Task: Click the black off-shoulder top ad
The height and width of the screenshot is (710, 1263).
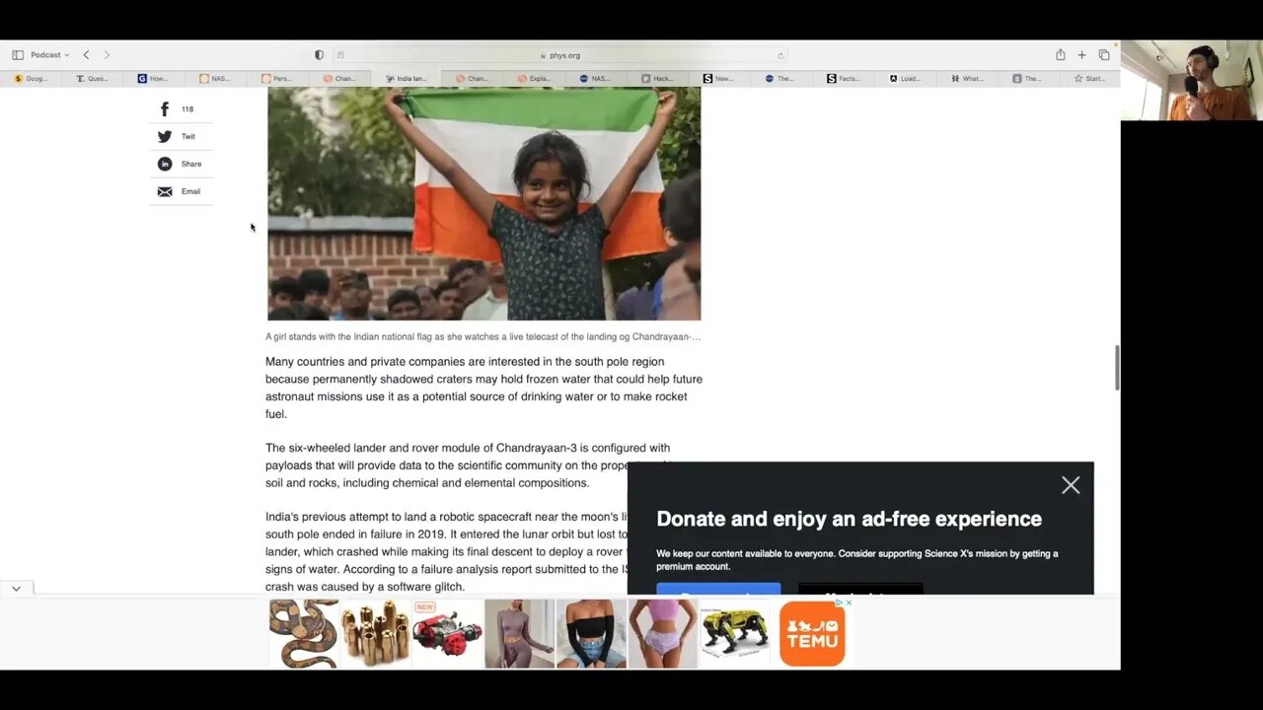Action: point(591,633)
